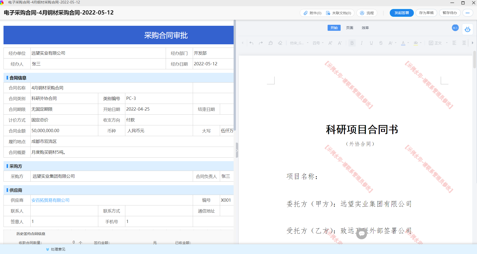Screen dimensions: 477x254
Task: Undo the last edit in the editor toolbar
Action: click(x=251, y=43)
